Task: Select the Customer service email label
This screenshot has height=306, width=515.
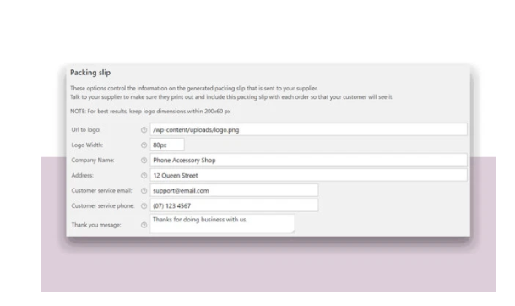Action: (x=101, y=191)
